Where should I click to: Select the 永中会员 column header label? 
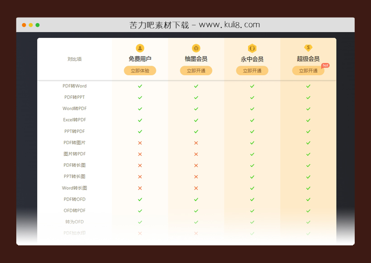(252, 58)
